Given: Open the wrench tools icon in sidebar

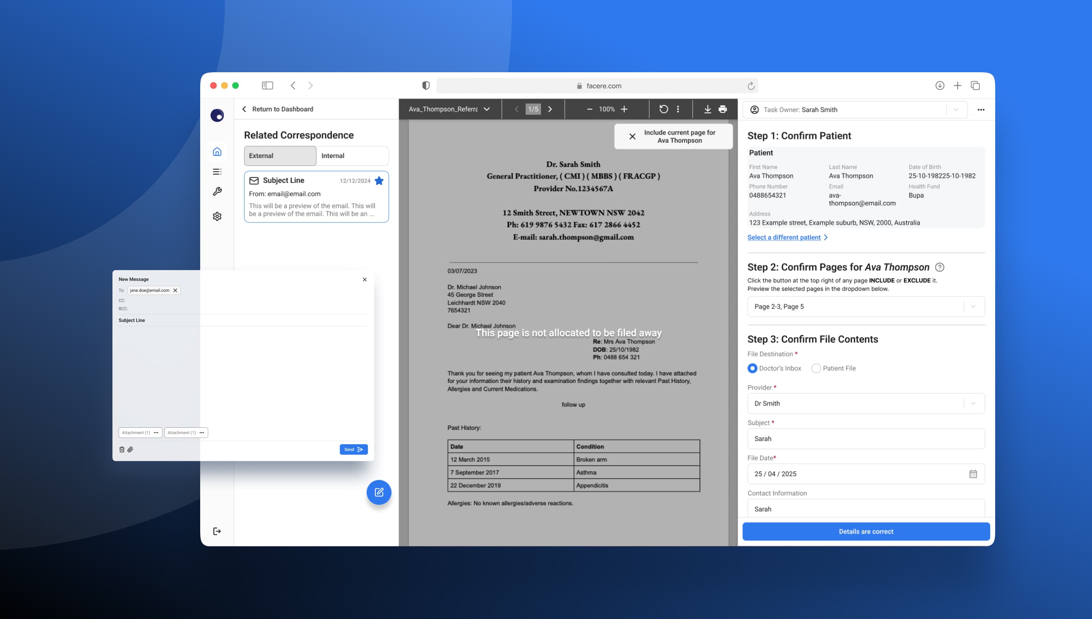Looking at the screenshot, I should tap(217, 191).
